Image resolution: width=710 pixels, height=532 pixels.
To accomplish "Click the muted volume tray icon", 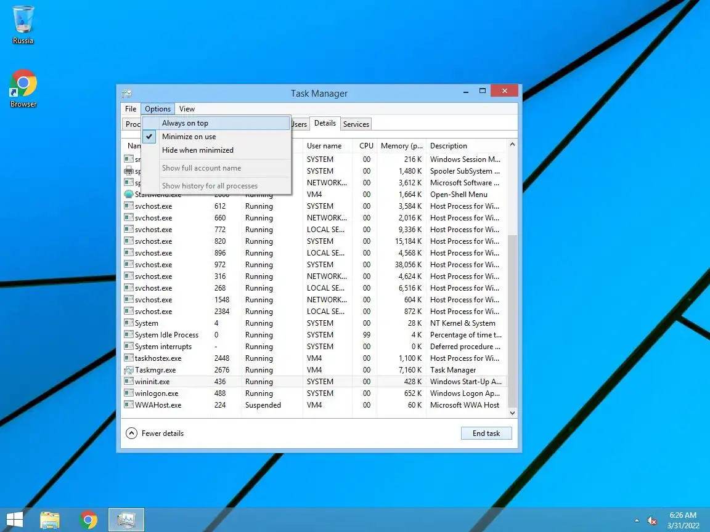I will coord(652,521).
